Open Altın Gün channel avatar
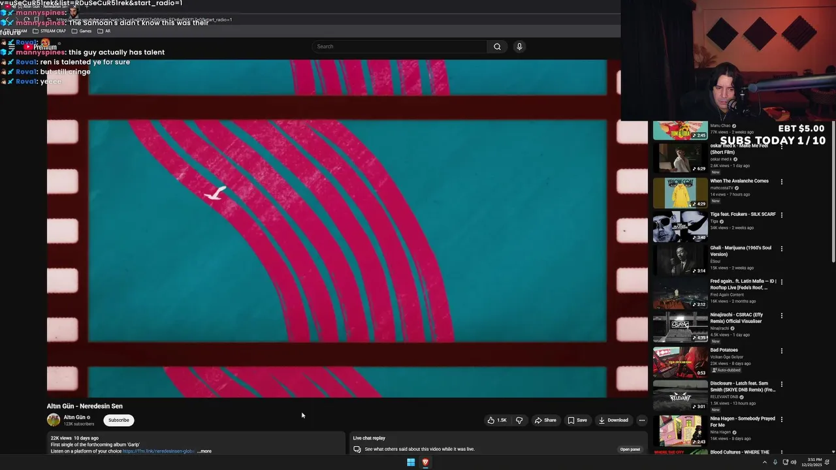 click(x=54, y=420)
